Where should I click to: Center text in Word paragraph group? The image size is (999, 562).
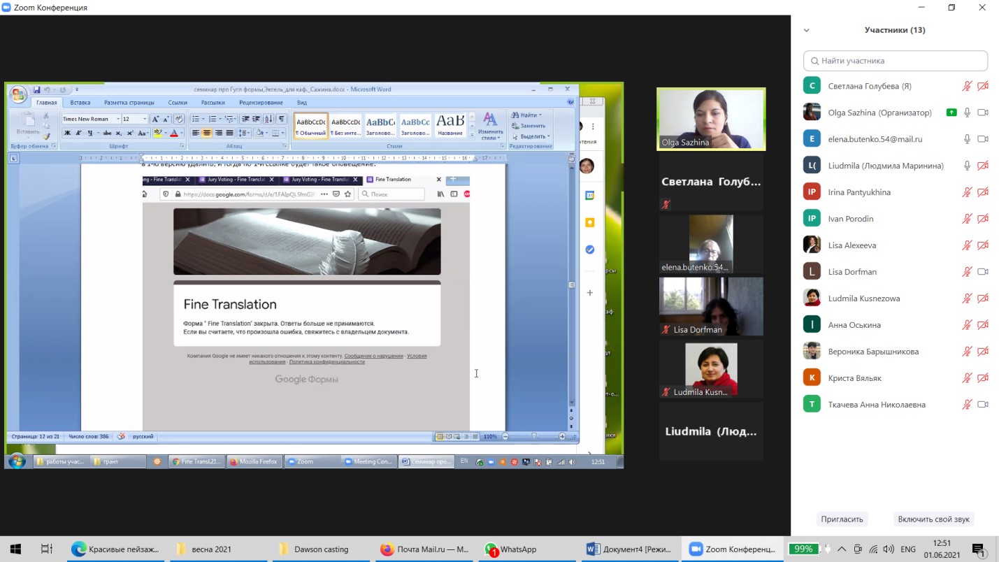(207, 133)
